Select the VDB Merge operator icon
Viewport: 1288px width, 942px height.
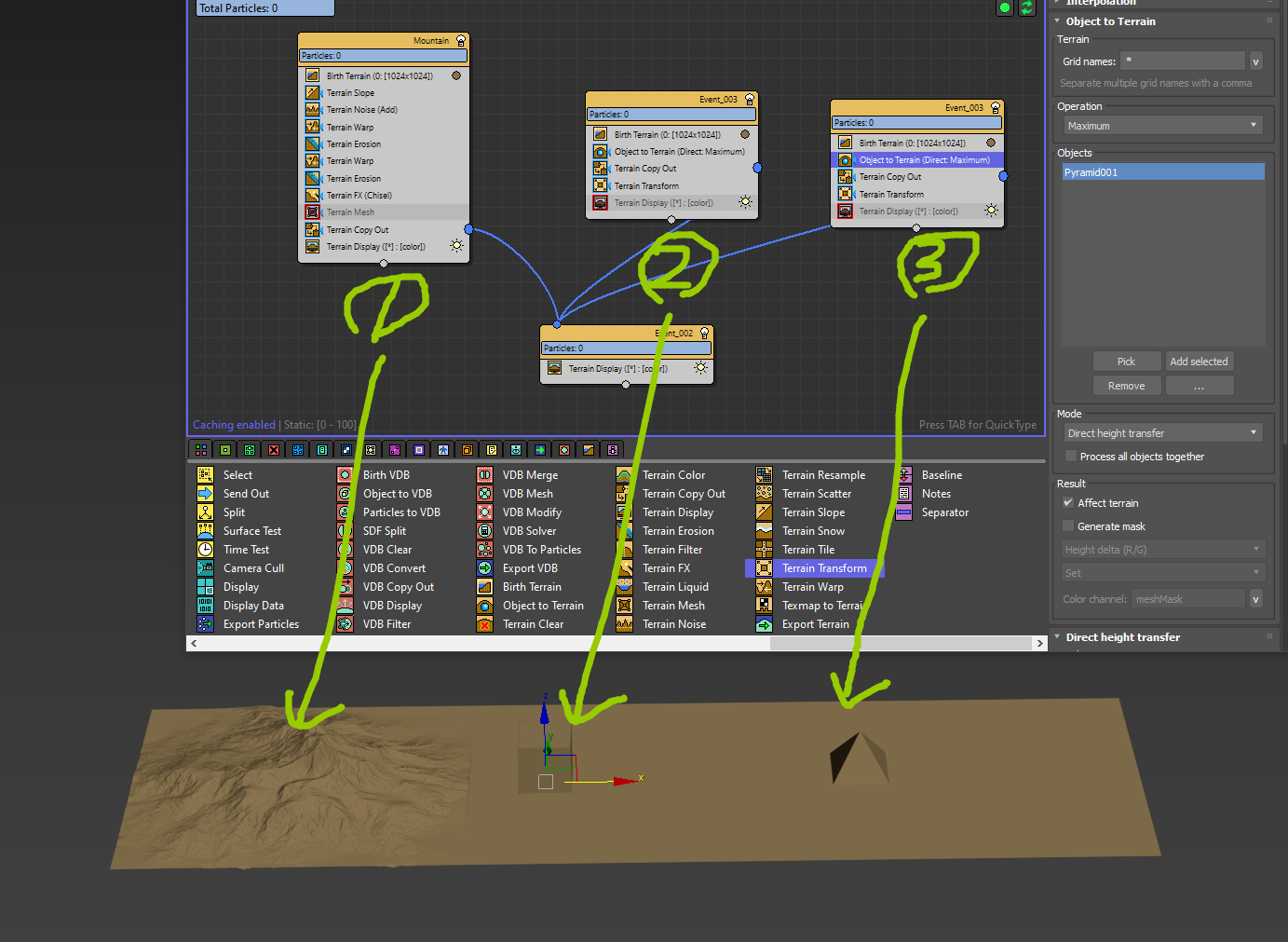[x=484, y=475]
